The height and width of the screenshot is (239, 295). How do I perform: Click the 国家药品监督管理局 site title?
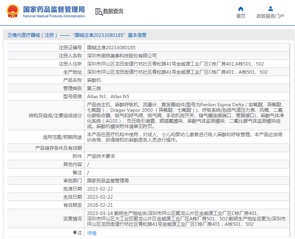coord(54,9)
